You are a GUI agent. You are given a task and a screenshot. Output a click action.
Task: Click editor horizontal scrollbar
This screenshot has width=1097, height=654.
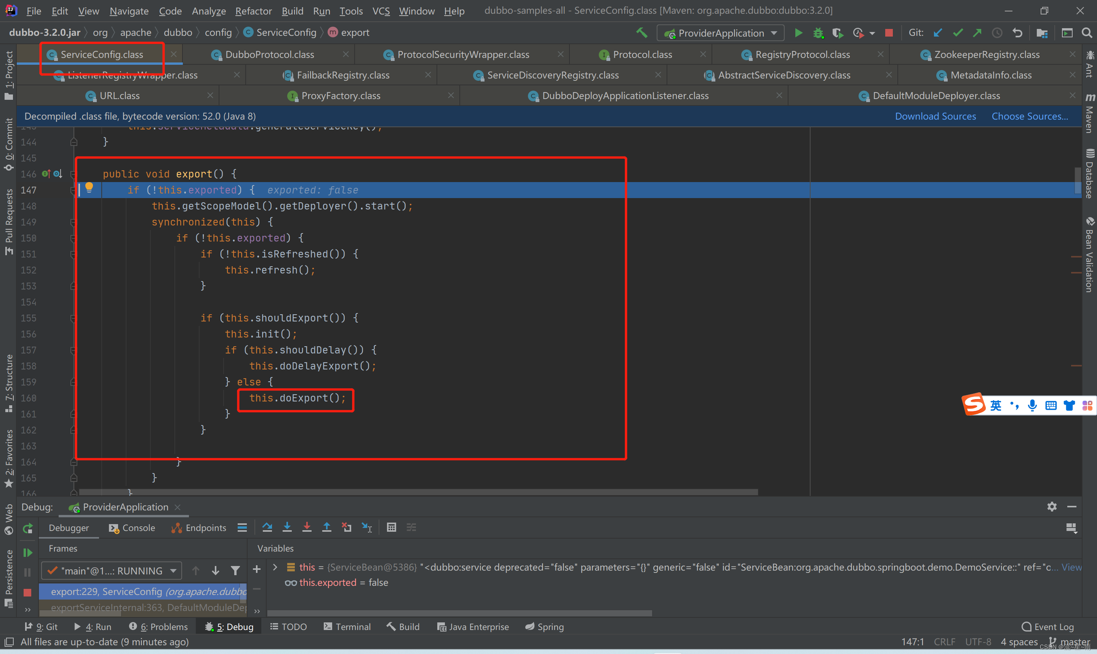pyautogui.click(x=418, y=492)
